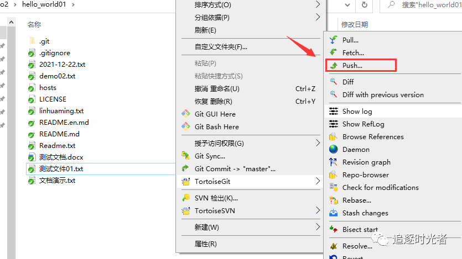
Task: Click the Bisect start icon
Action: [x=334, y=229]
